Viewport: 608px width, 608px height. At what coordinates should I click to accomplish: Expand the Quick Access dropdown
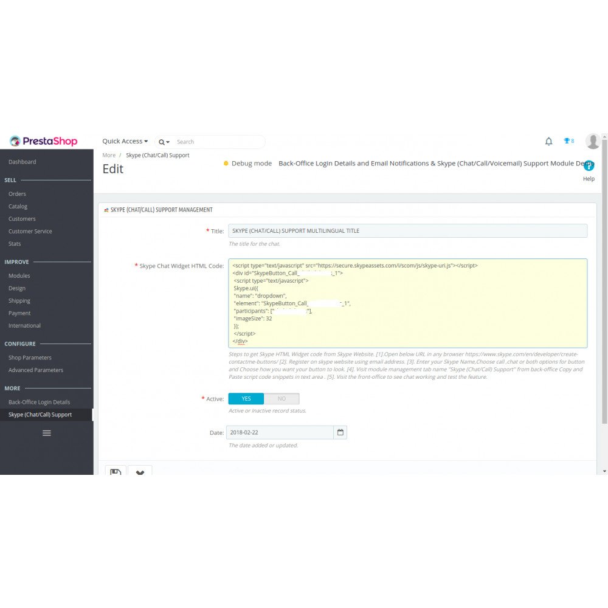[x=125, y=141]
